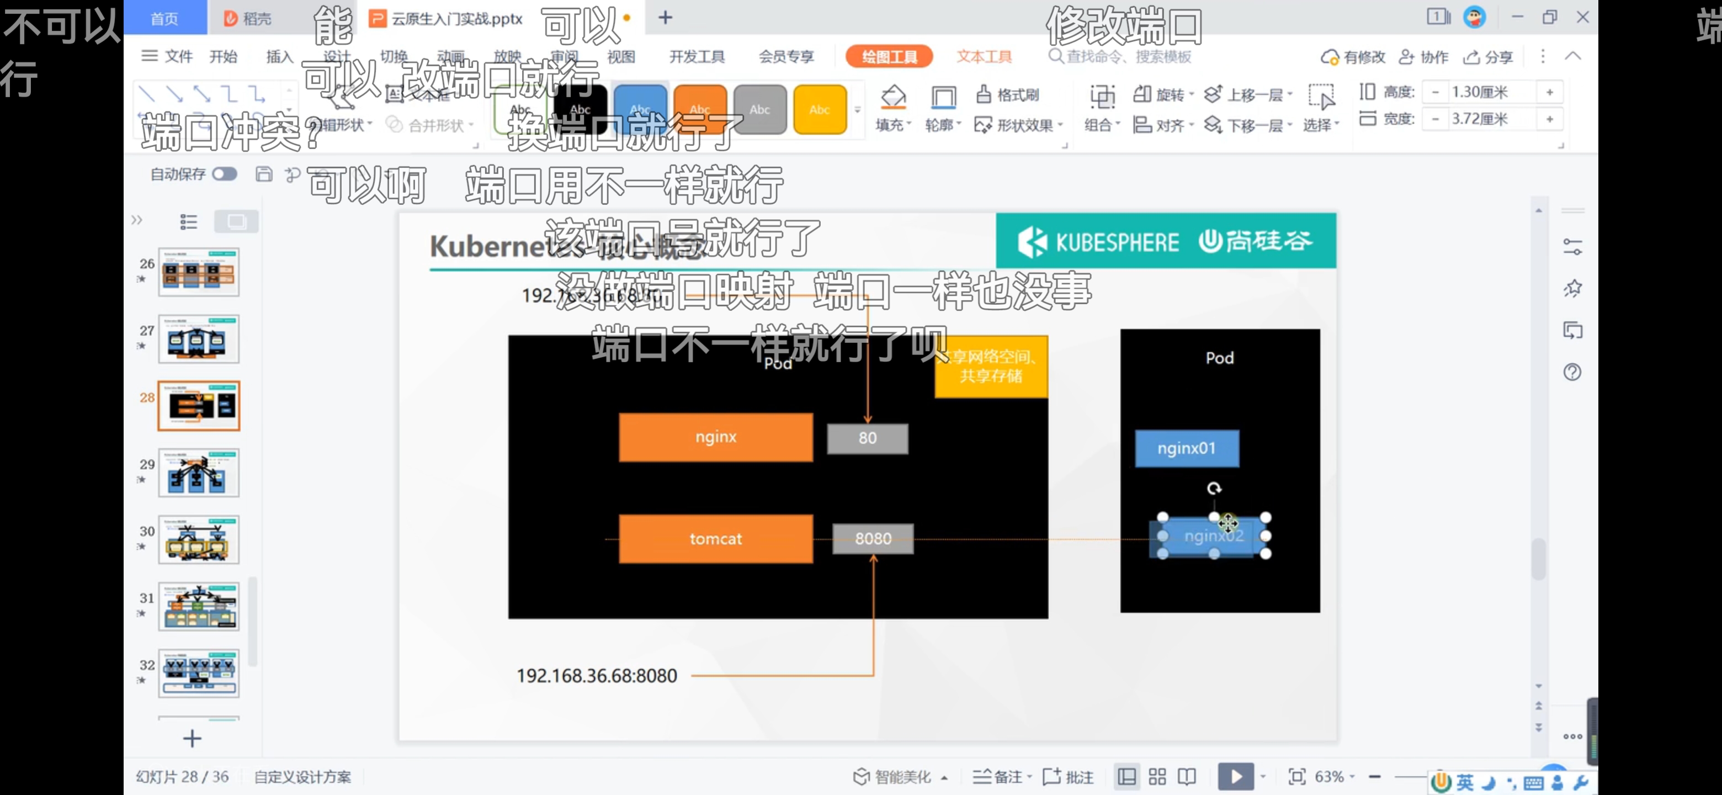
Task: Open the 开发工具 menu tab
Action: point(697,57)
